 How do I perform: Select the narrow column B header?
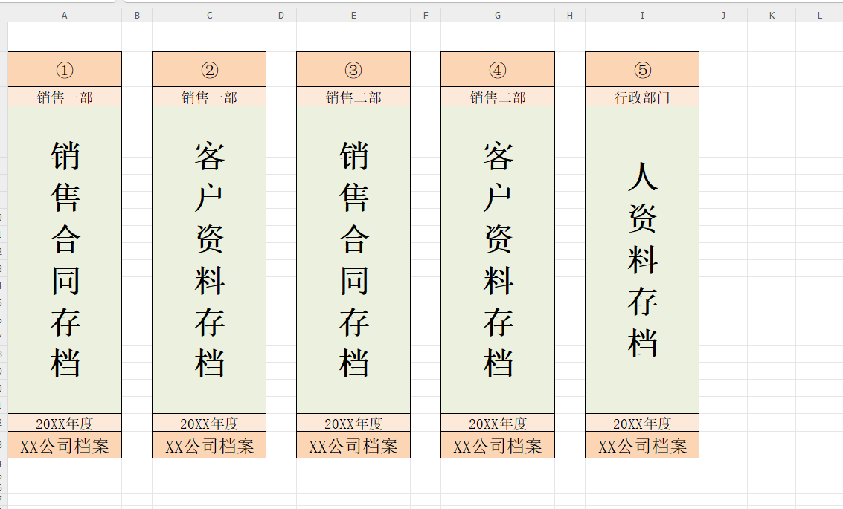(137, 15)
